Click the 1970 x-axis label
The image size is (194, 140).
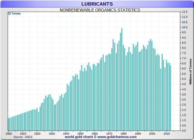tap(109, 133)
